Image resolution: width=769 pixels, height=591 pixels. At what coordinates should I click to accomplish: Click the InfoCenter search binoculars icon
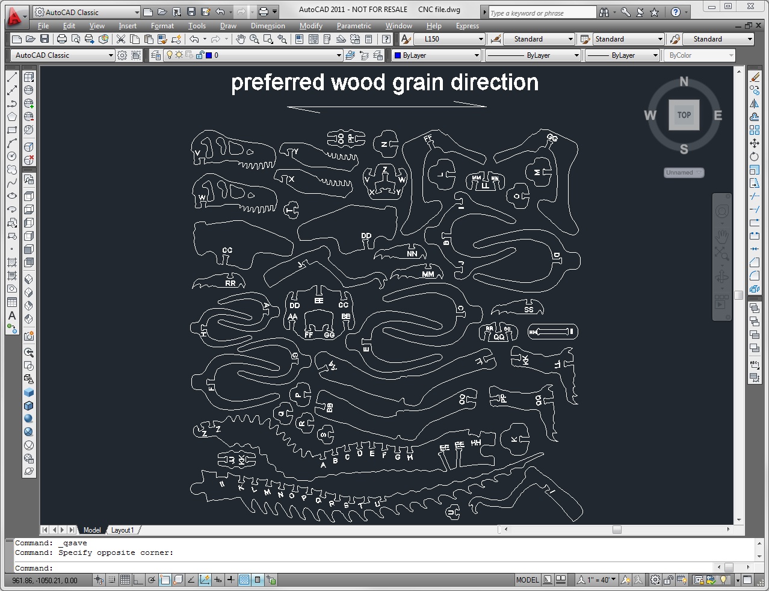click(604, 12)
